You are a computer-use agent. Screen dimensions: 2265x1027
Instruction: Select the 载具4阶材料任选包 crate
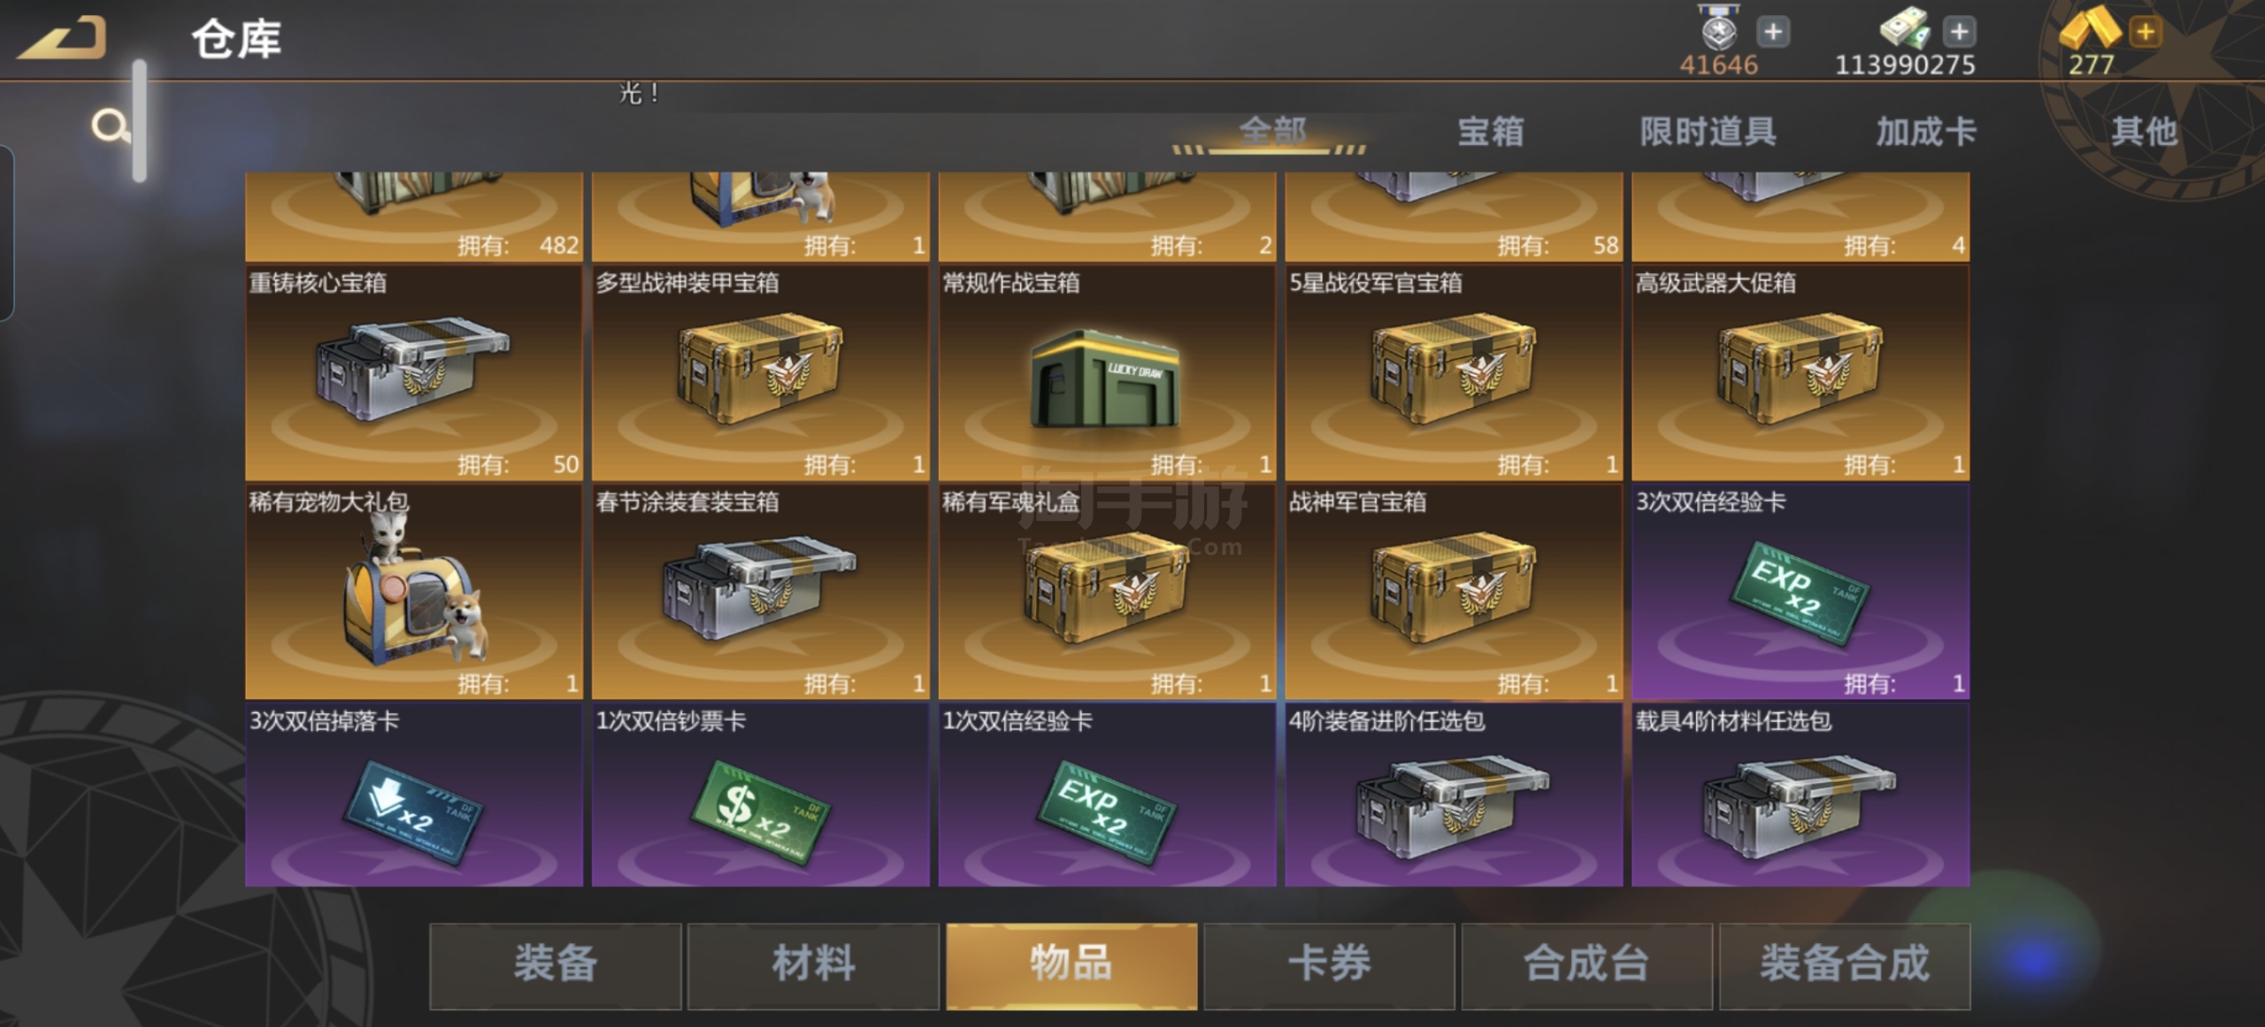pos(1800,795)
